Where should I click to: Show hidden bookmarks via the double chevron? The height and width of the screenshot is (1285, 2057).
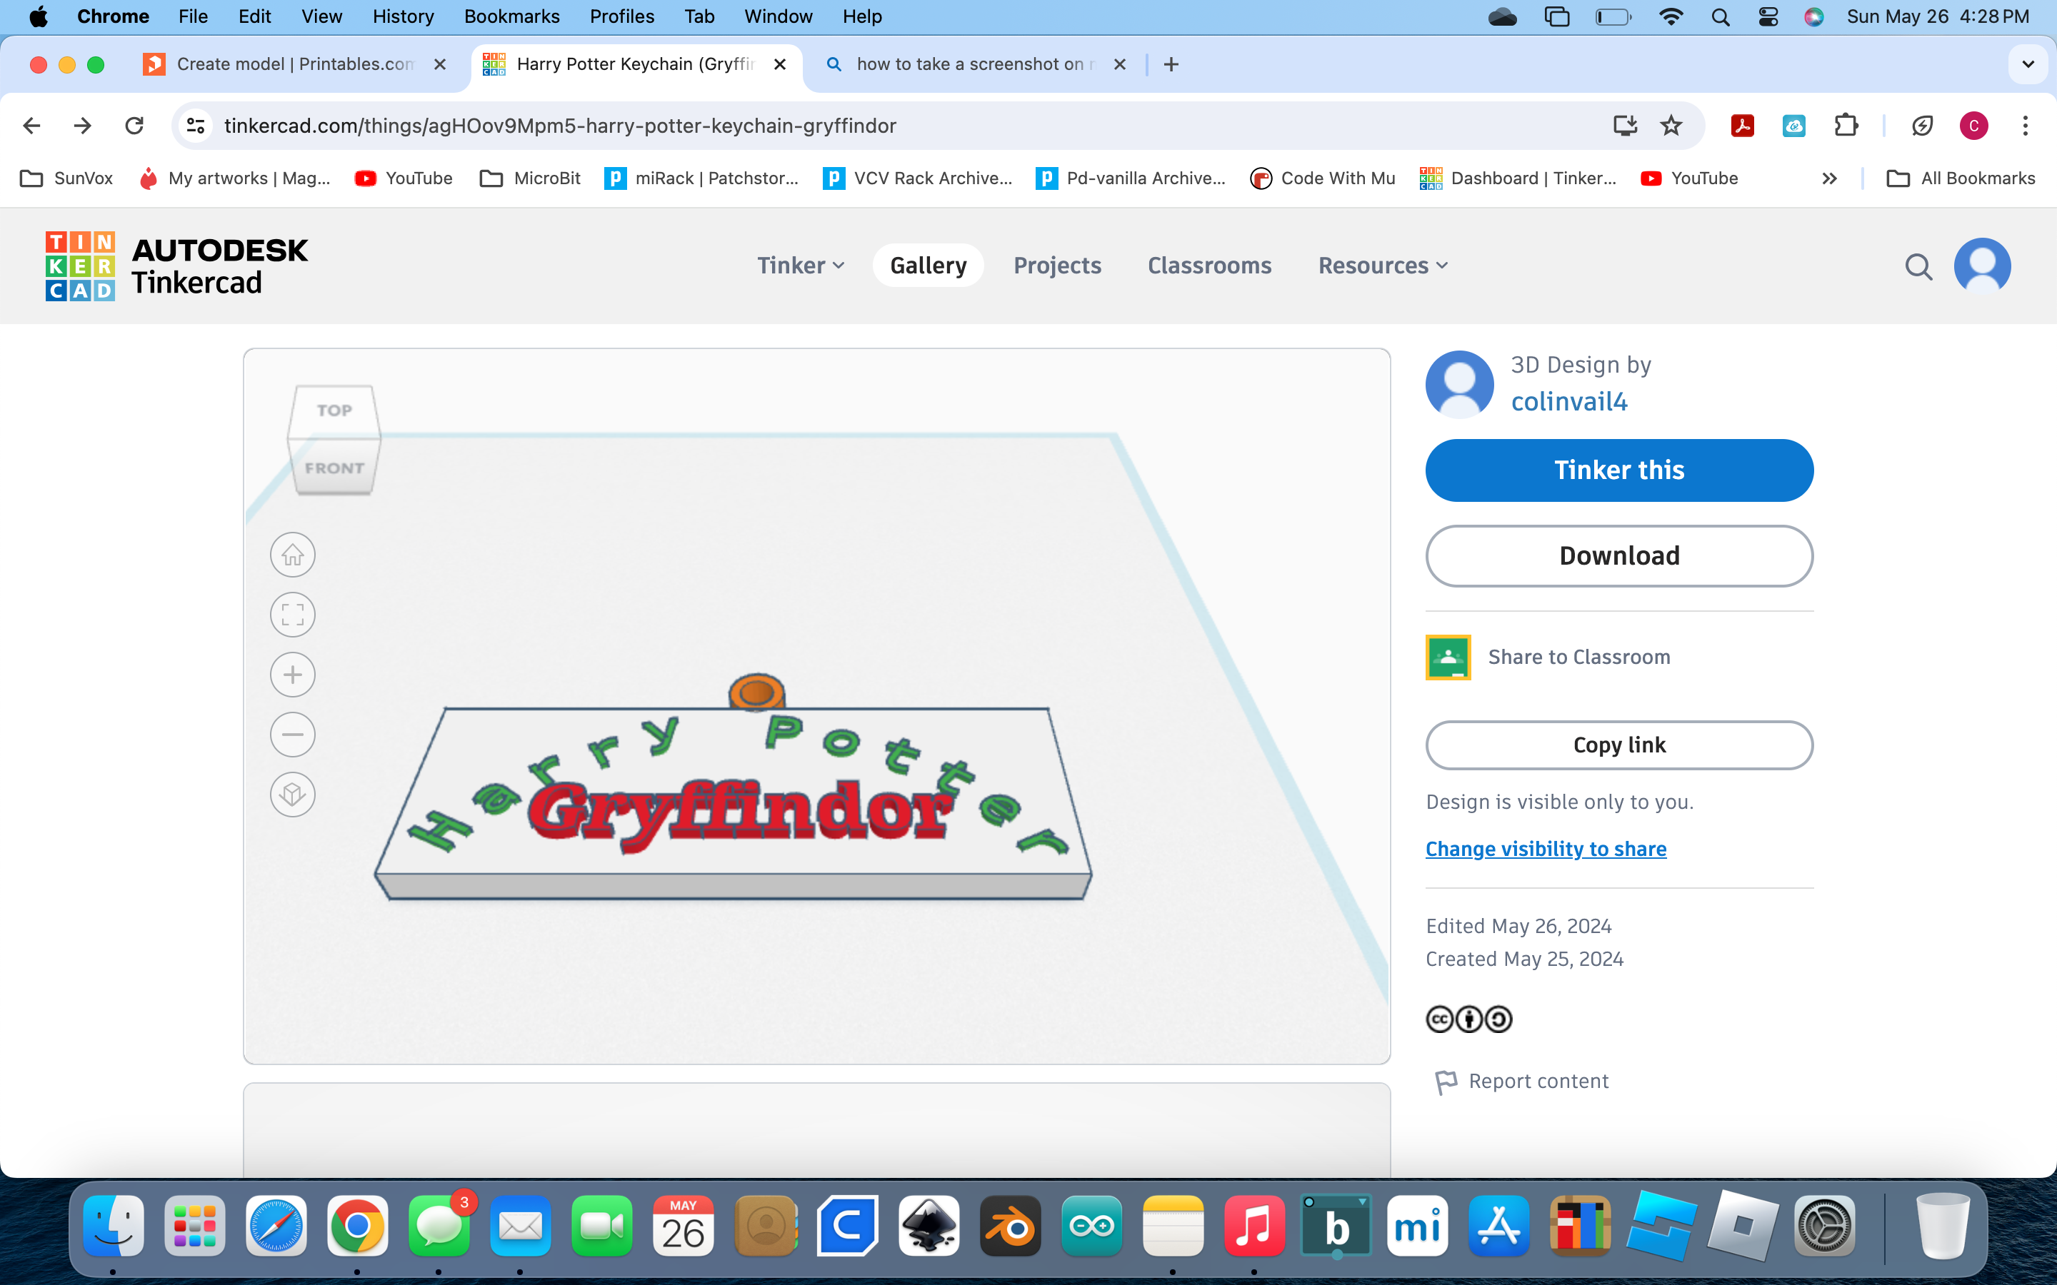pyautogui.click(x=1829, y=178)
